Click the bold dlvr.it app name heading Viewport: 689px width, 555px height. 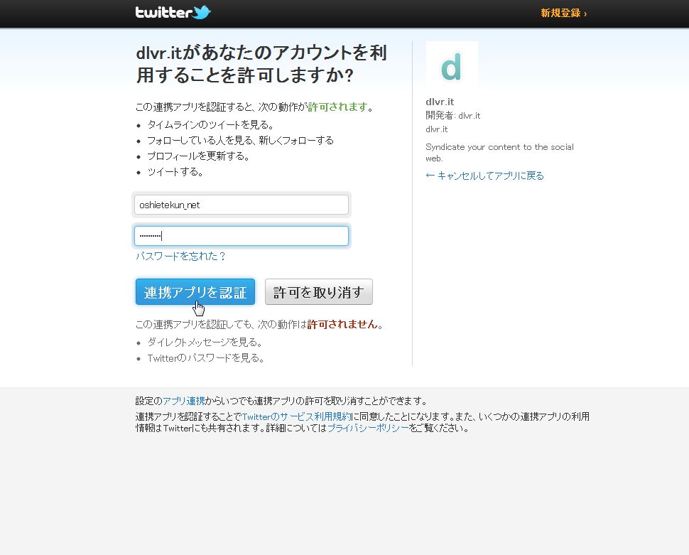(440, 102)
